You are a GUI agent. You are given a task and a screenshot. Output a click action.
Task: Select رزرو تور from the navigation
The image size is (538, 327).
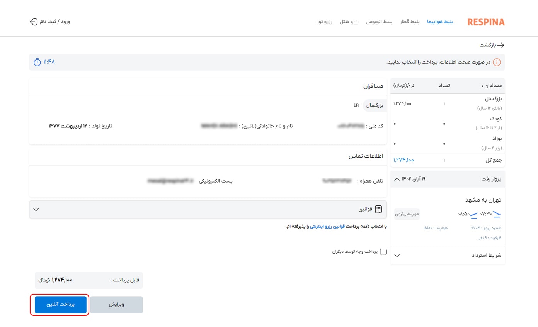click(325, 22)
